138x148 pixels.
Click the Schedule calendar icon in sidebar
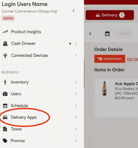pyautogui.click(x=5, y=105)
